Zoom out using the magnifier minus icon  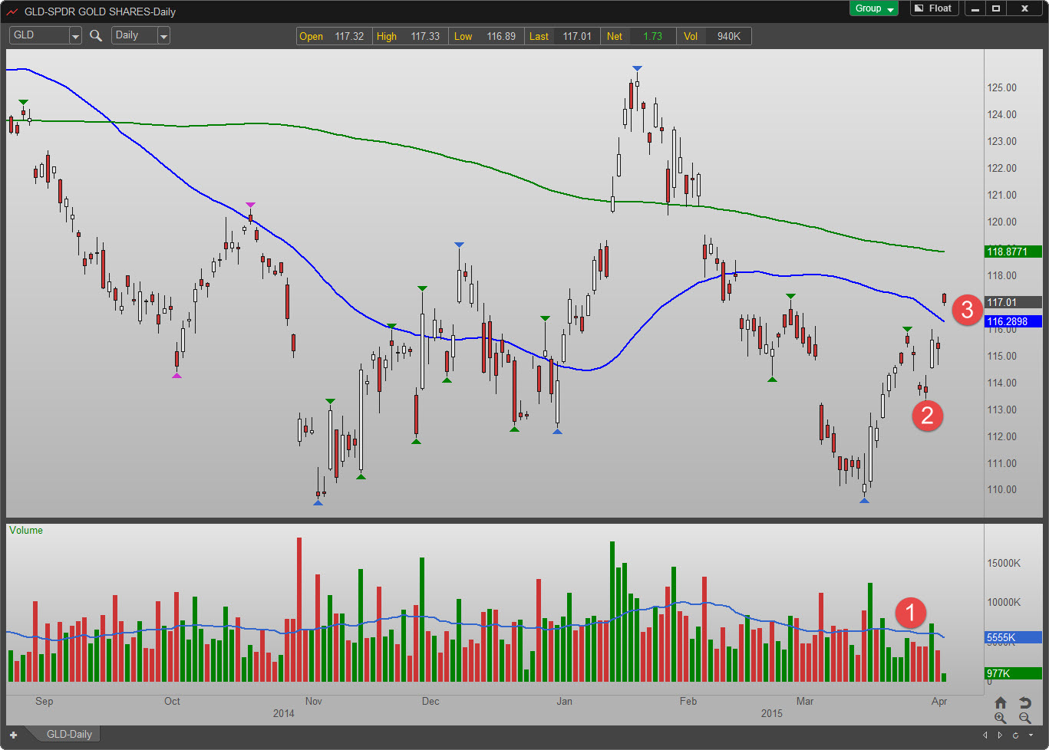click(1025, 719)
